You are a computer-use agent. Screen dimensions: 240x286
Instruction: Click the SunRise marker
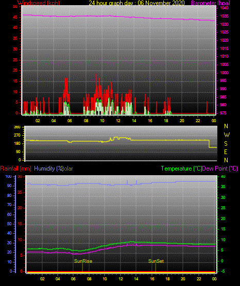point(83,261)
